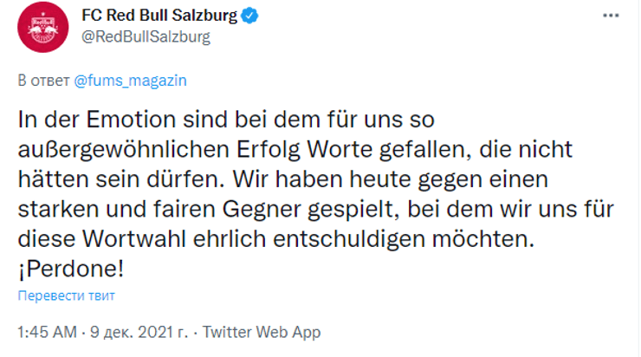Click the FC Red Bull Salzburg profile avatar

point(38,28)
